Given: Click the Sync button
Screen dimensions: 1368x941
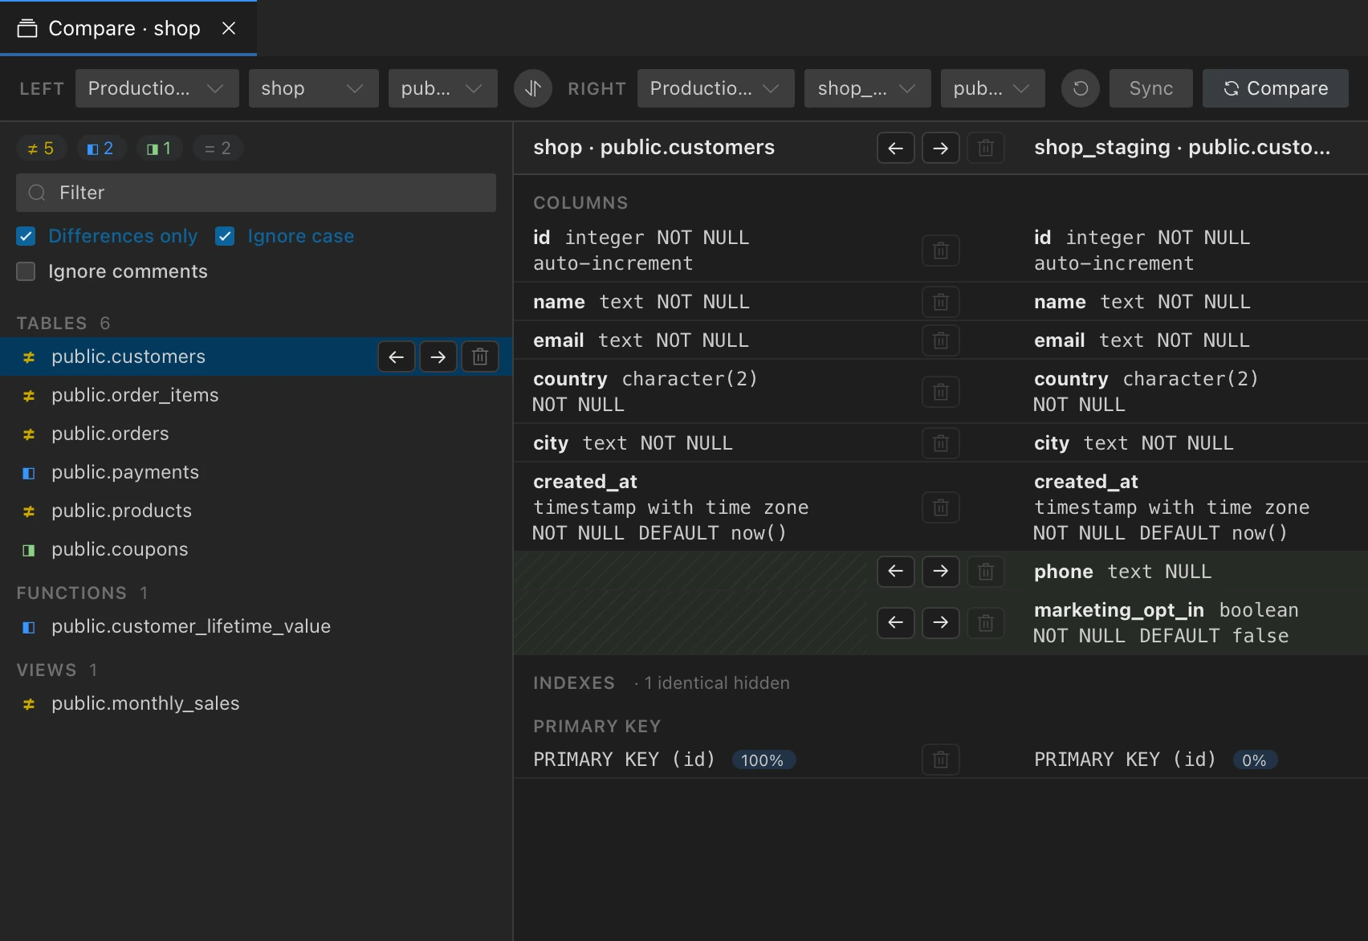Looking at the screenshot, I should tap(1151, 88).
